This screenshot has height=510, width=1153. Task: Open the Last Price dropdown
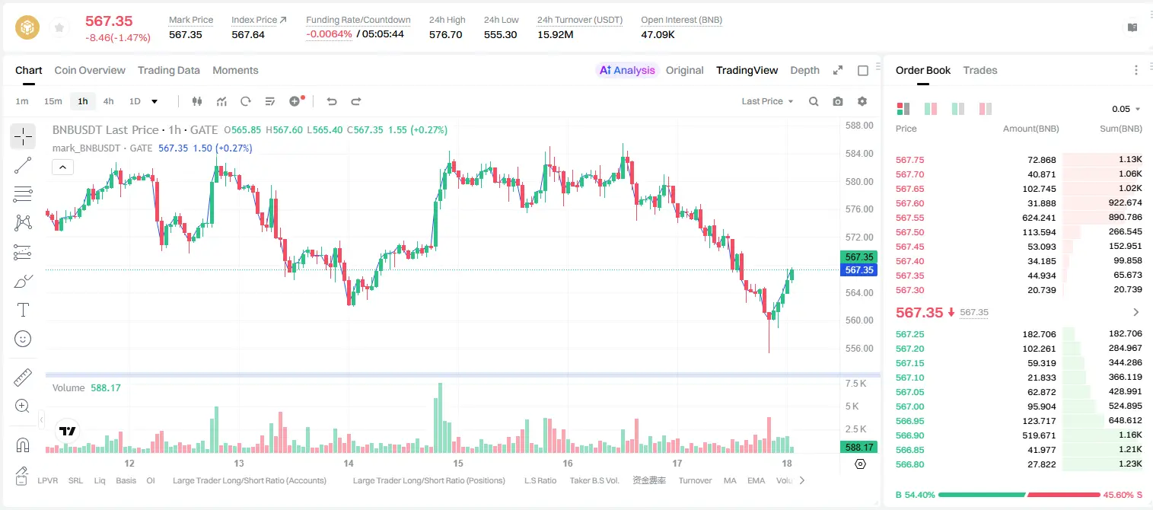click(767, 101)
